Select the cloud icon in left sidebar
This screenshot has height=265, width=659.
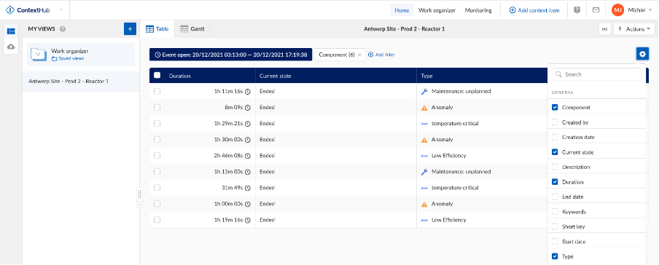click(11, 47)
